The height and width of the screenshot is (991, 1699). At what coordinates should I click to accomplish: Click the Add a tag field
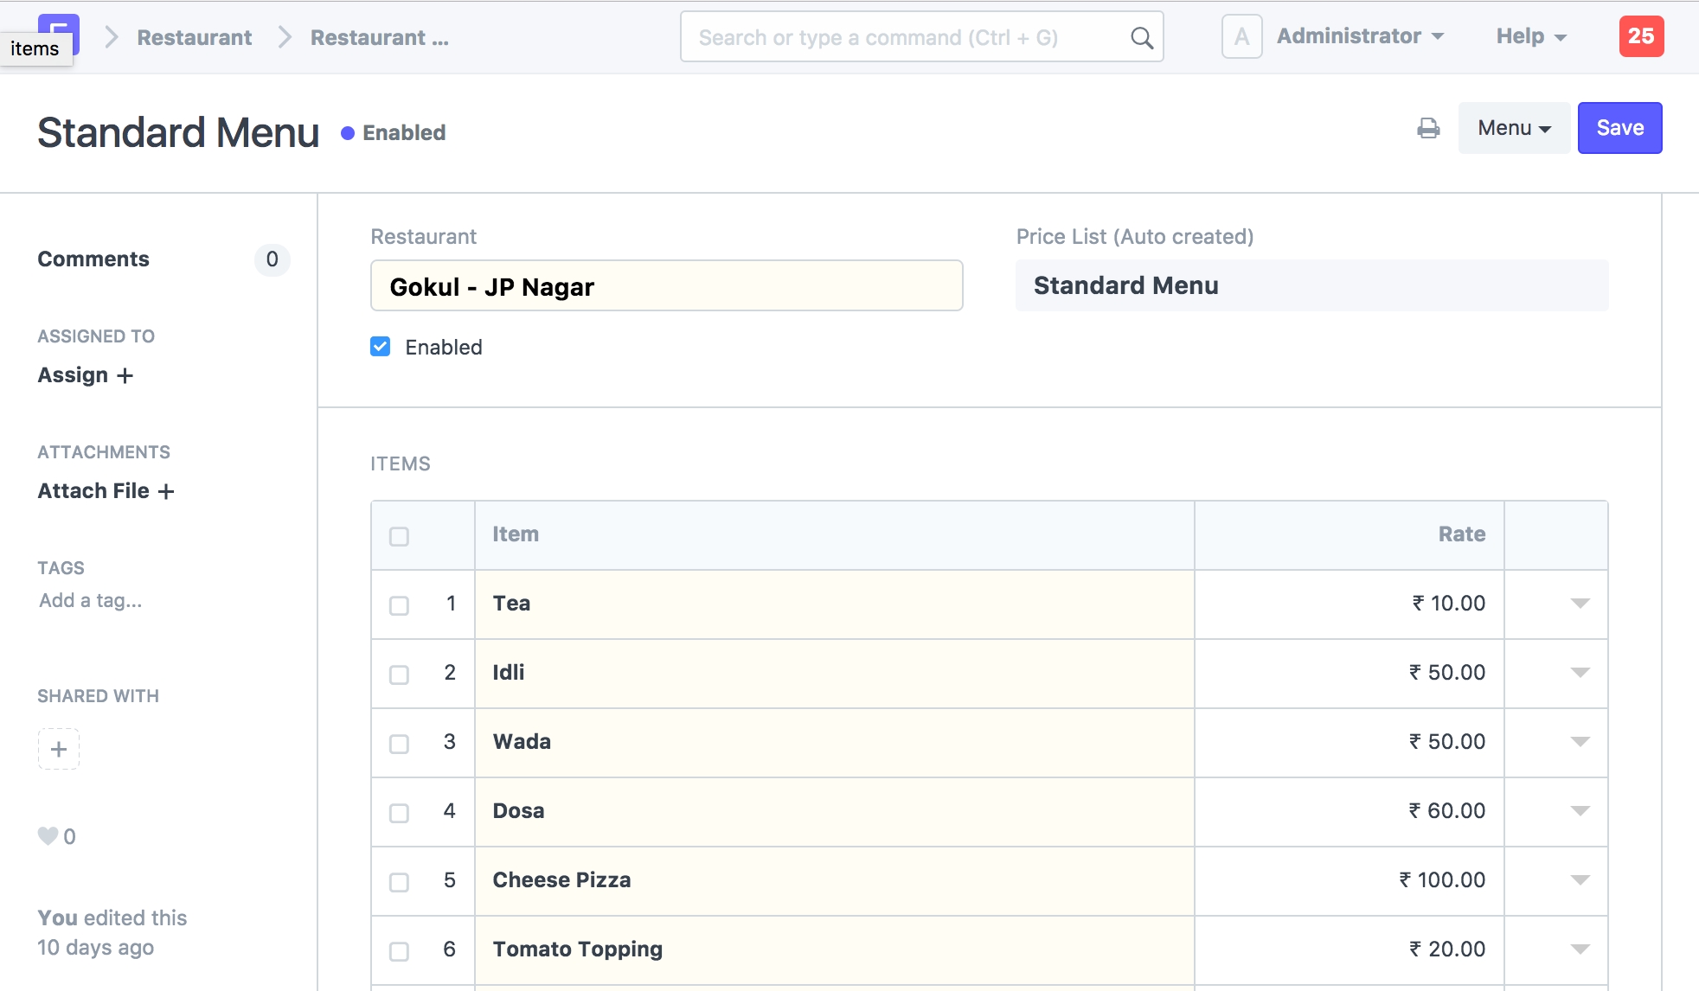[x=91, y=600]
